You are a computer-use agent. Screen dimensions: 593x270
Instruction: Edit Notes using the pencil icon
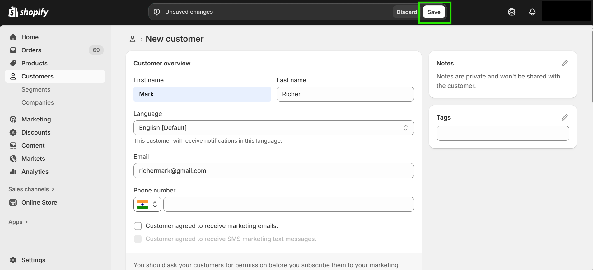[x=565, y=63]
